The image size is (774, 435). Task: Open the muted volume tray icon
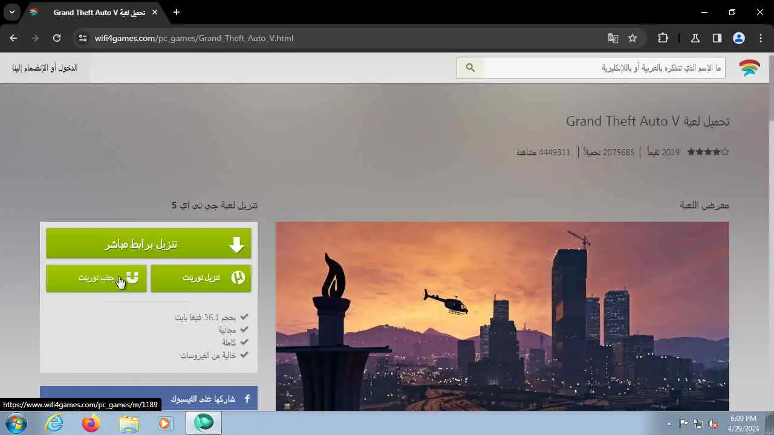[x=714, y=424]
